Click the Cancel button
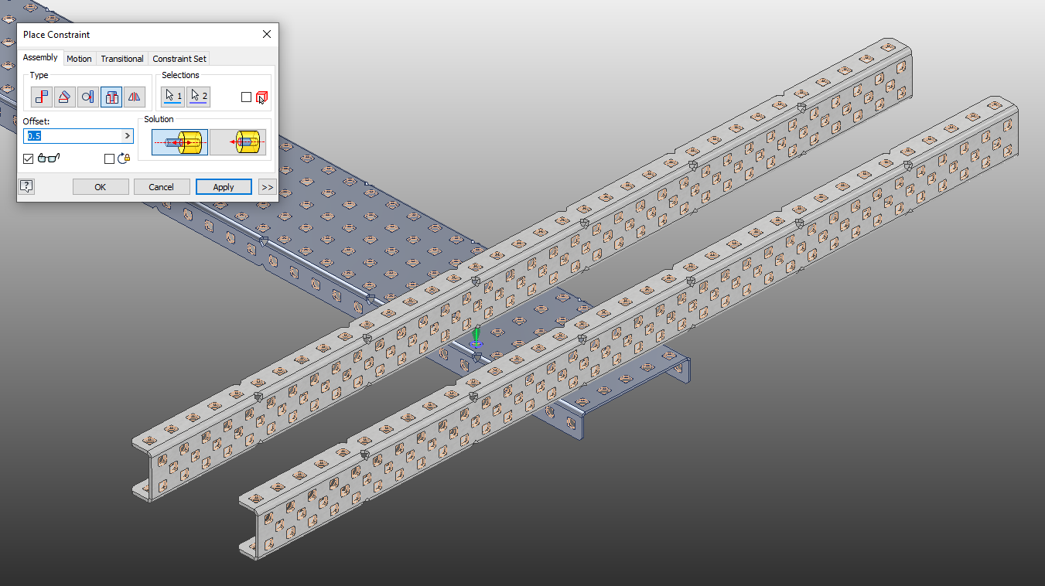 click(x=162, y=186)
